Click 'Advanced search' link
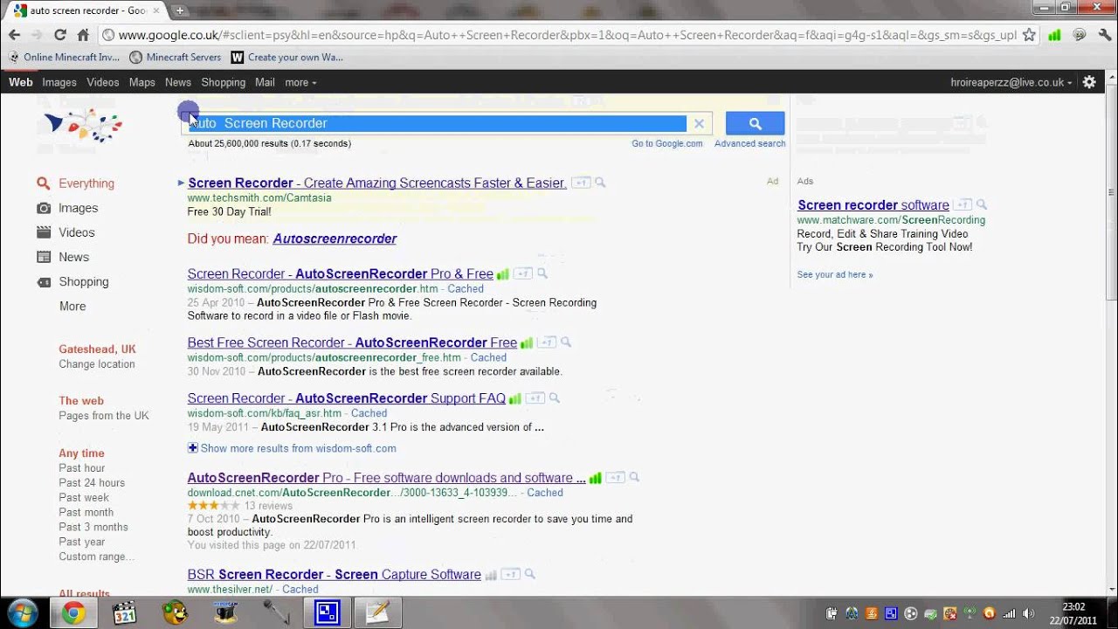This screenshot has height=629, width=1118. pos(749,143)
